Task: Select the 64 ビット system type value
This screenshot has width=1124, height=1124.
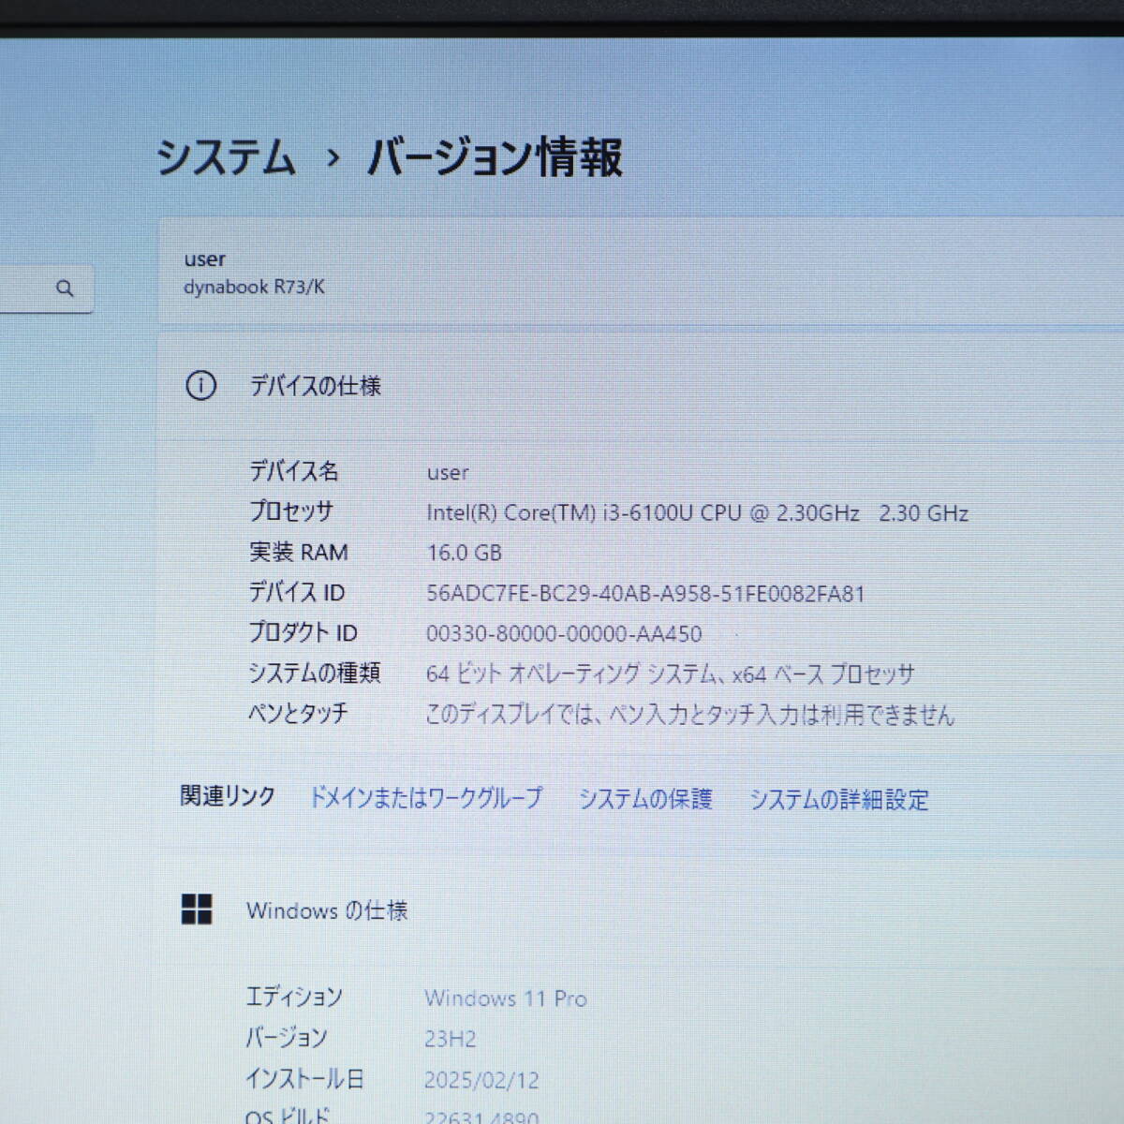Action: click(x=671, y=674)
